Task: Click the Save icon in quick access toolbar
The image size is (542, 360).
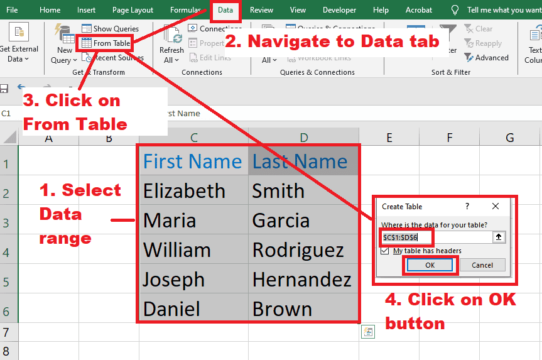Action: (x=4, y=89)
